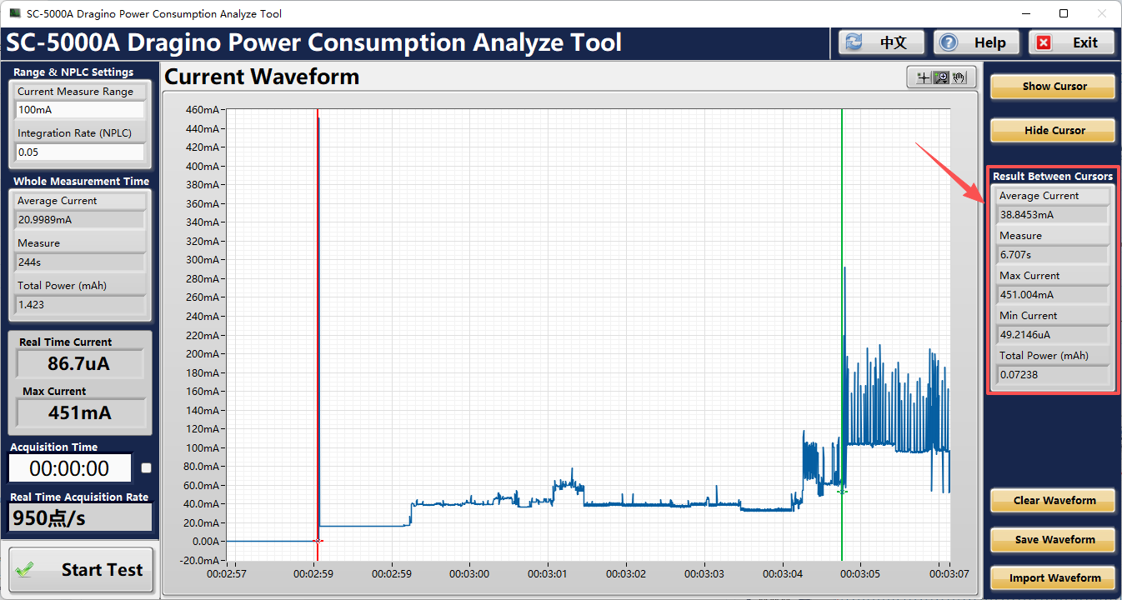
Task: Switch the interface language with the 中文 button
Action: click(x=881, y=42)
